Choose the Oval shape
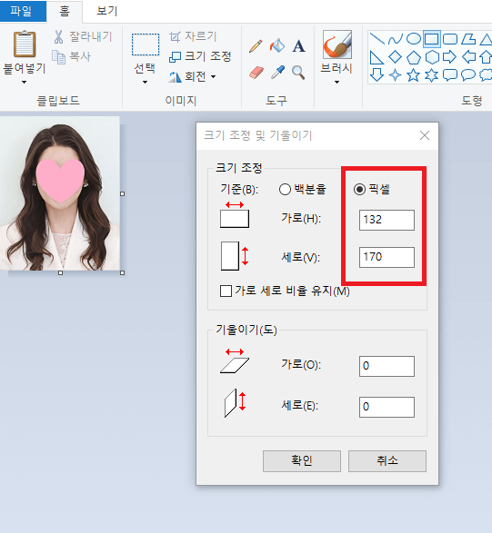This screenshot has height=533, width=492. [414, 39]
